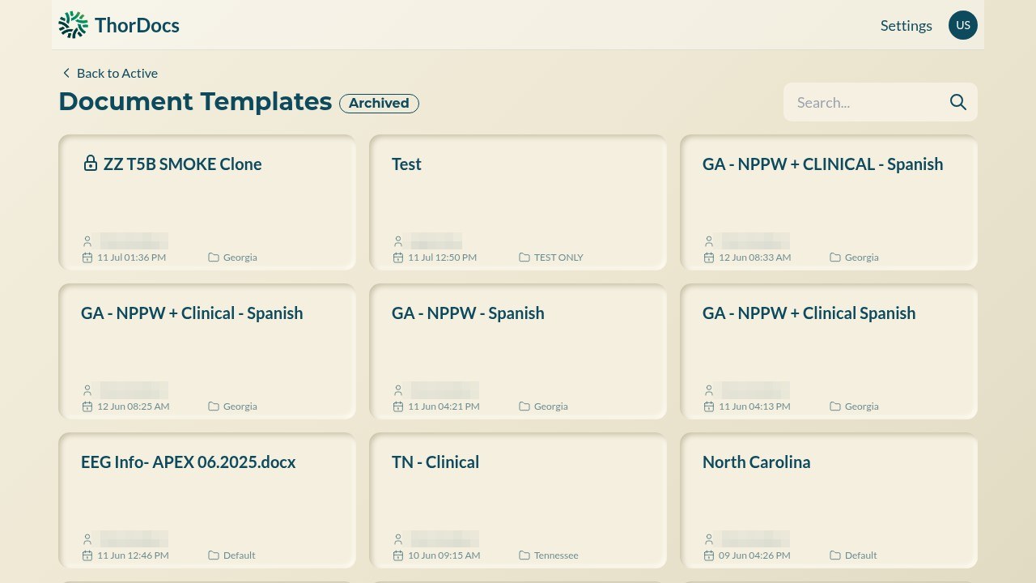Open the GA - NPPW - Spanish template
The image size is (1036, 583).
click(x=518, y=351)
